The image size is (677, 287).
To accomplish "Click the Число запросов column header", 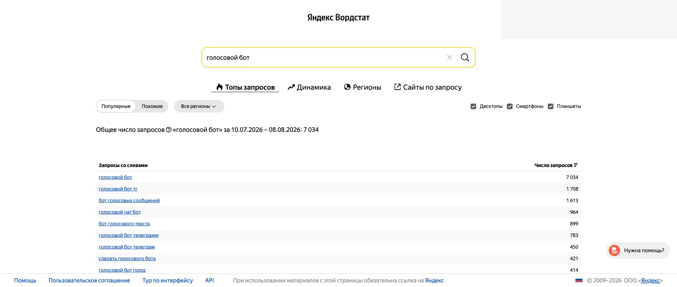I will coord(556,165).
